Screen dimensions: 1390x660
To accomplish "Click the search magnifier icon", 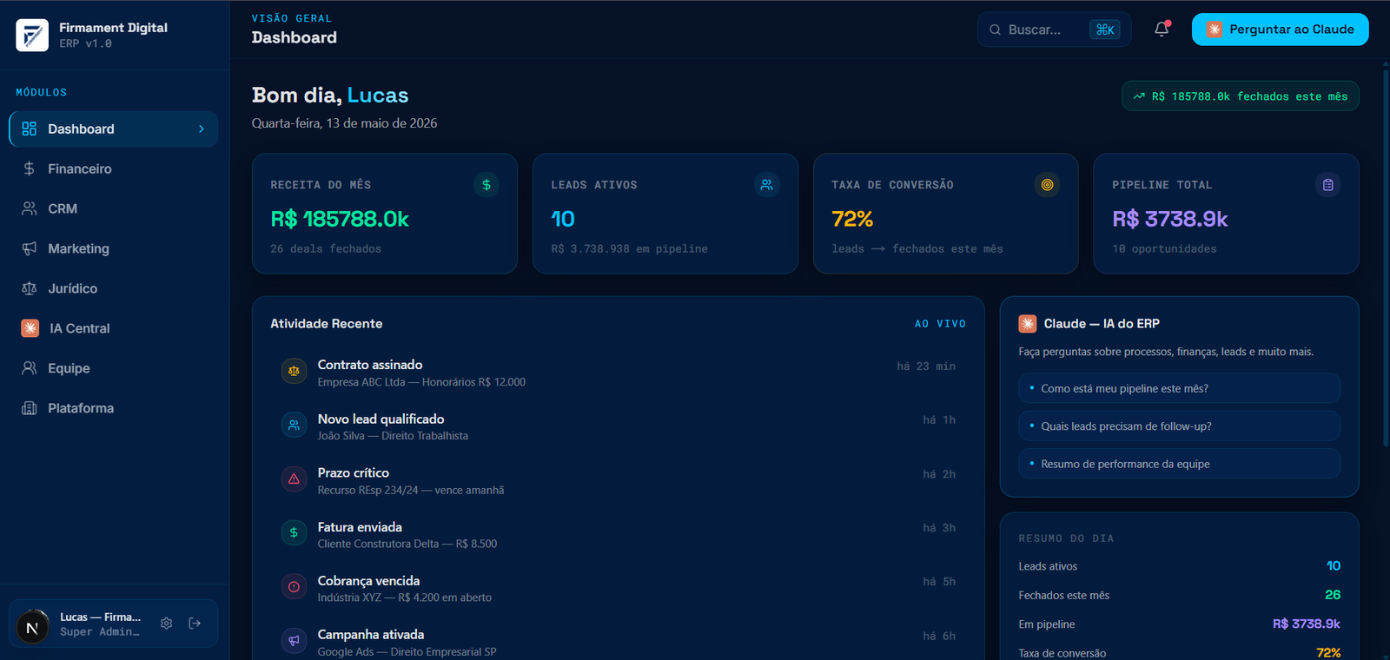I will point(996,30).
